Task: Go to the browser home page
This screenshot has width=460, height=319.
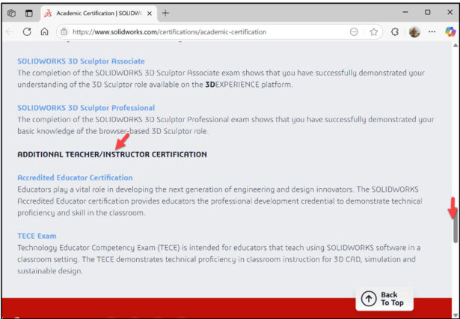Action: (44, 31)
